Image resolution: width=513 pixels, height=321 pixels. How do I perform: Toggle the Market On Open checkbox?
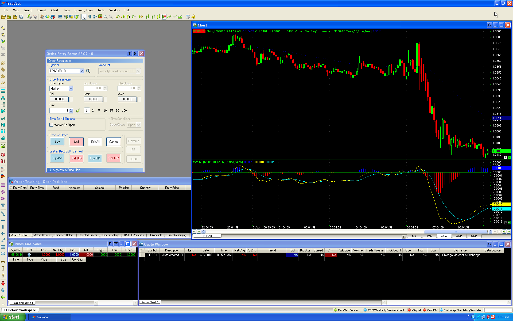click(x=51, y=125)
